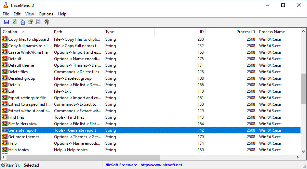The width and height of the screenshot is (307, 169).
Task: Sort by the Caption column header
Action: pos(26,32)
